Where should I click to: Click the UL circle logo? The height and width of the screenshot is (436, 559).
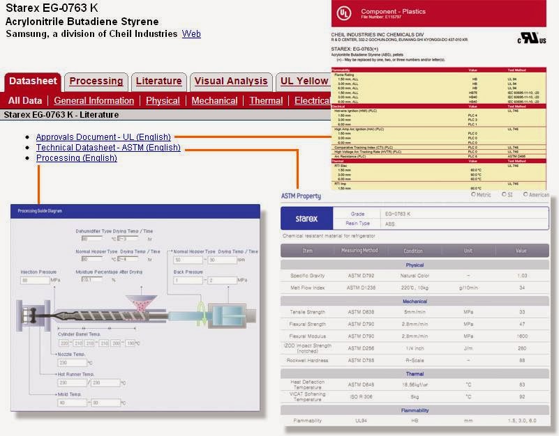[x=344, y=13]
